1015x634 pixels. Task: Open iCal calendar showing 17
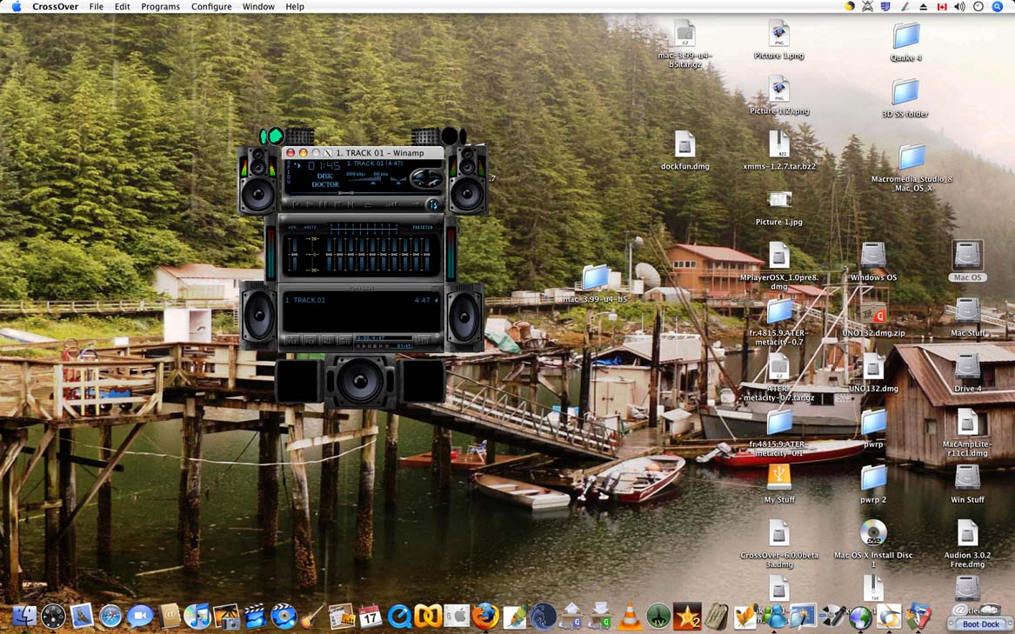coord(371,616)
